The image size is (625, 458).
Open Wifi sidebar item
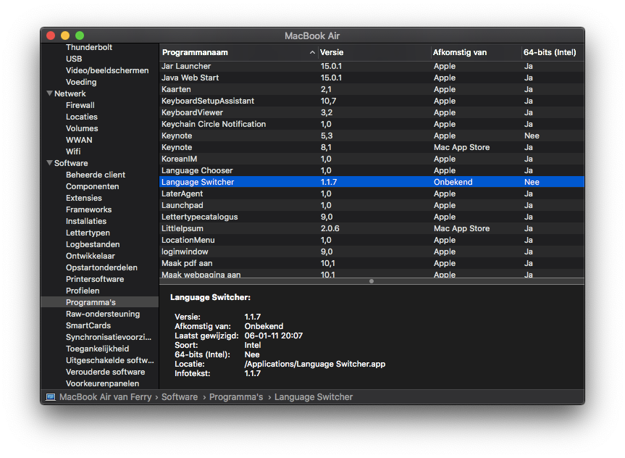73,151
